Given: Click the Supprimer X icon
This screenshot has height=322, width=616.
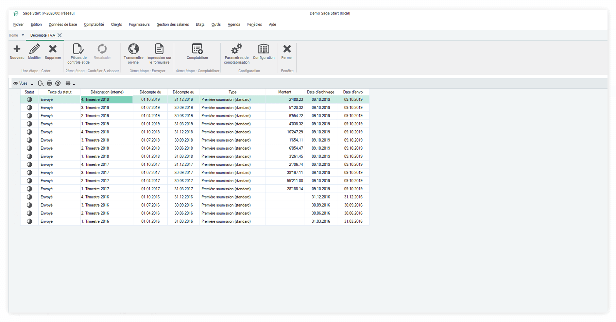Looking at the screenshot, I should [53, 49].
